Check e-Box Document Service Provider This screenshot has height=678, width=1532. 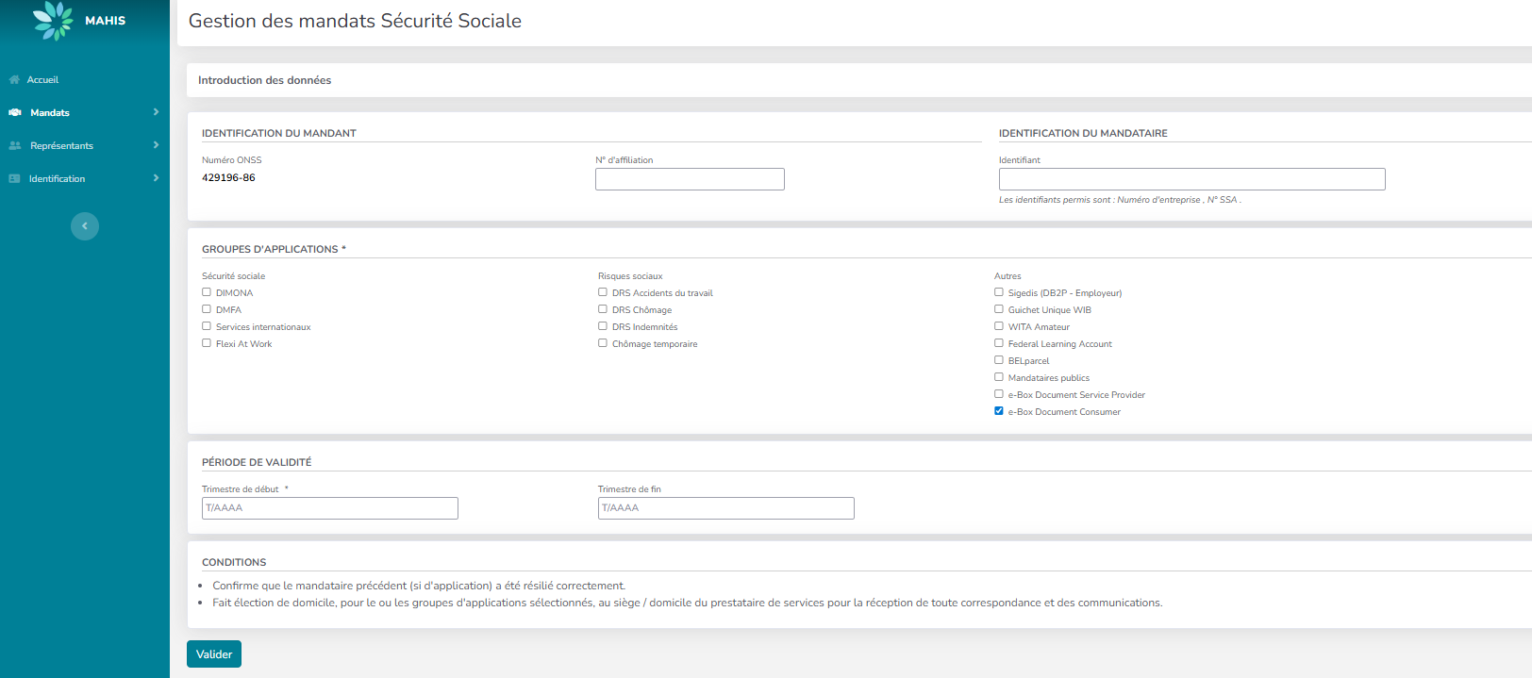(999, 394)
